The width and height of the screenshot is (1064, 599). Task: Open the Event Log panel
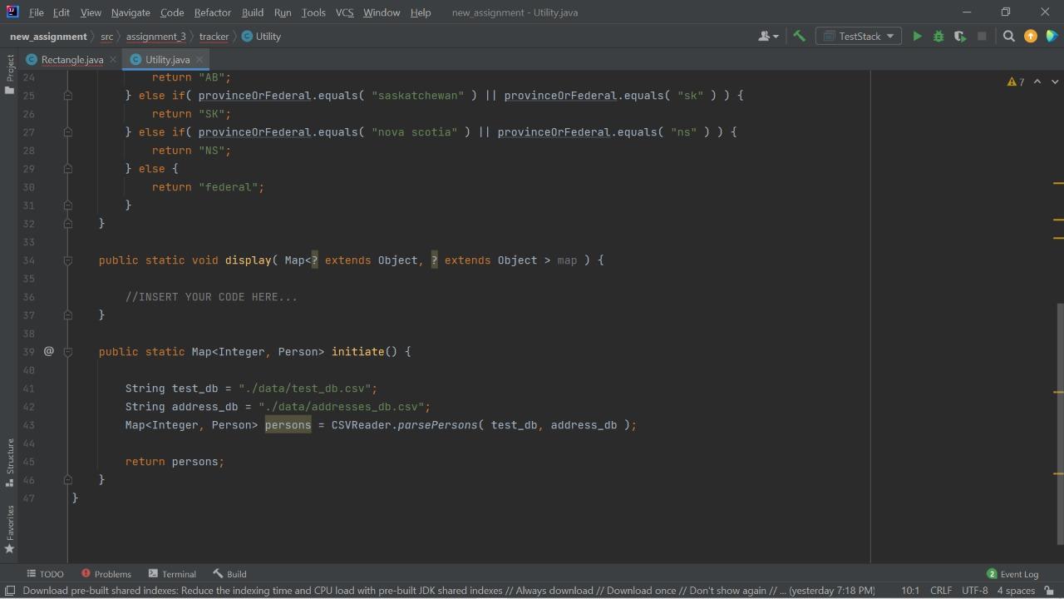pyautogui.click(x=1018, y=573)
